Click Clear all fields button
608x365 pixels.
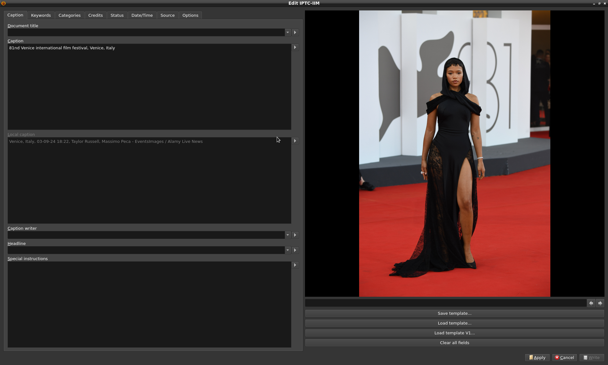tap(454, 343)
